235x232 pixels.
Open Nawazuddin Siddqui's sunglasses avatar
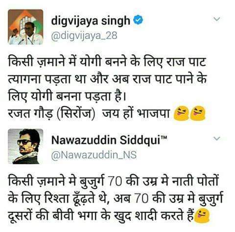coord(25,146)
